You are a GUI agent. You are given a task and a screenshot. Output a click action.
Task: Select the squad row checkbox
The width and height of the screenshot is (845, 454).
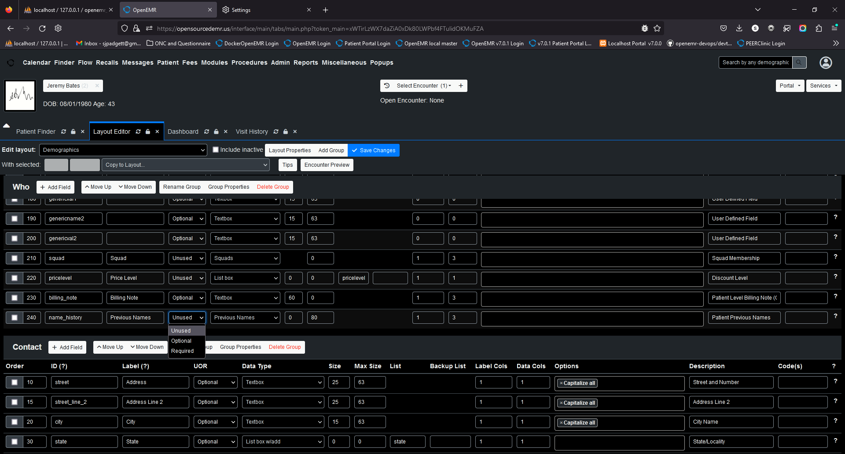(x=15, y=258)
